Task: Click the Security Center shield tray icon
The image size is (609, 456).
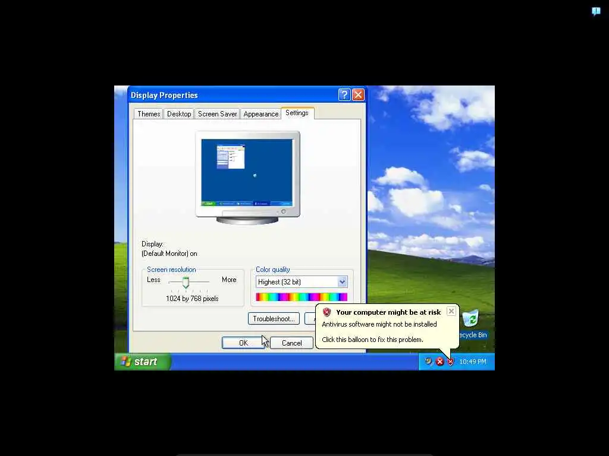Action: pos(451,362)
